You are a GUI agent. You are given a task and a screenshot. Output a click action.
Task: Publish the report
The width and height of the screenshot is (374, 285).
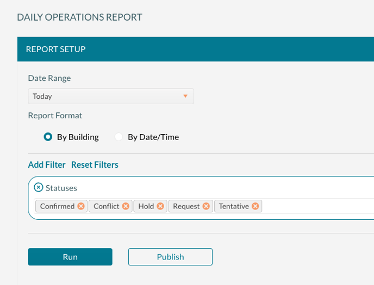tap(170, 257)
